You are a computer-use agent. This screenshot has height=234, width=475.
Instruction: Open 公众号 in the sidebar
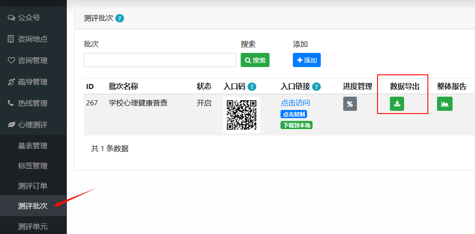[33, 18]
